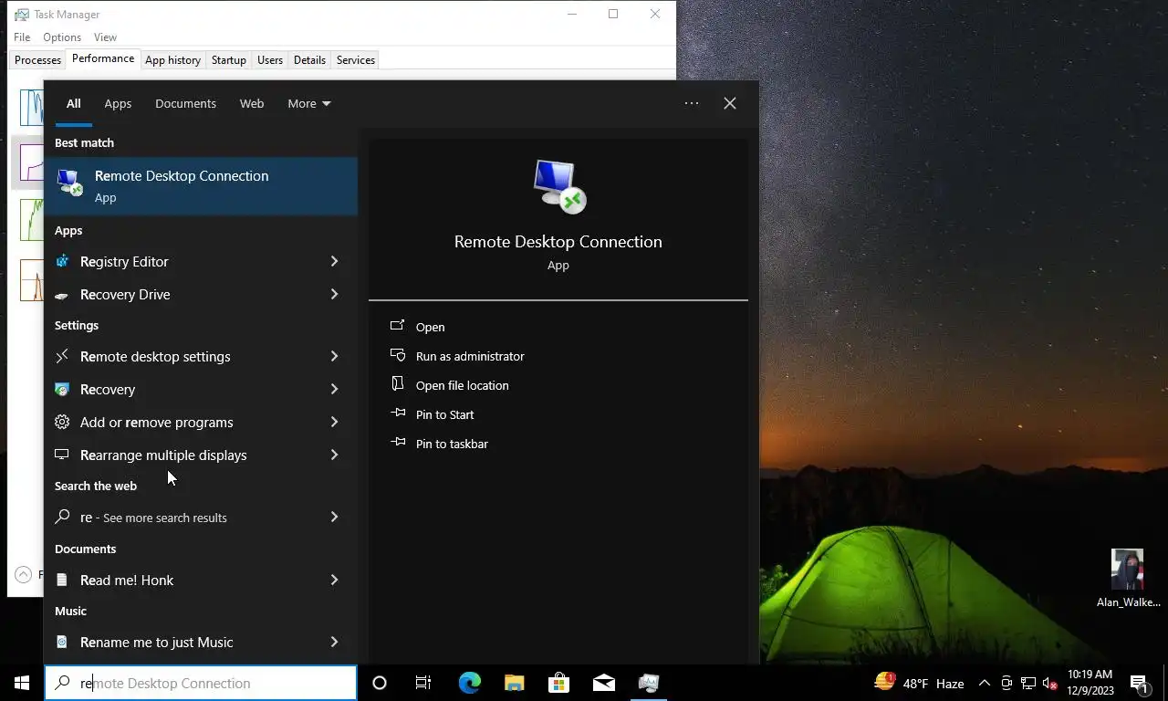Launch Microsoft Edge from the taskbar
Screen dimensions: 1168x701
(469, 683)
